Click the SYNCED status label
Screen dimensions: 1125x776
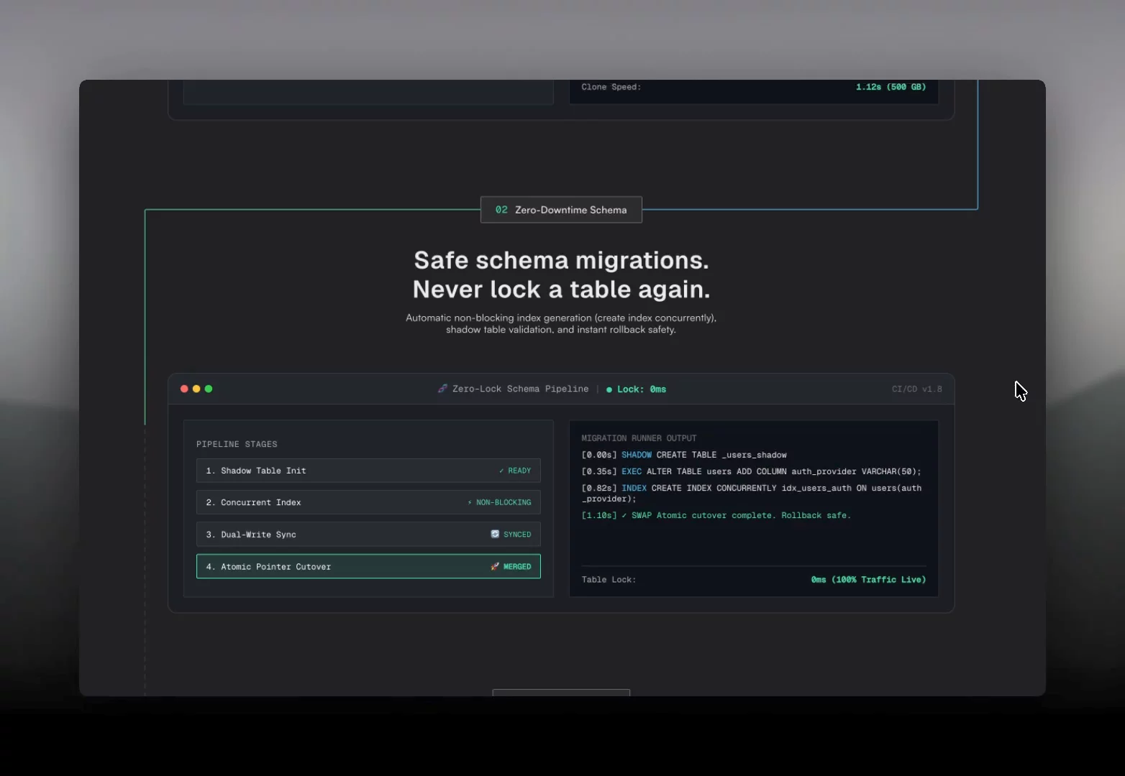pos(517,535)
